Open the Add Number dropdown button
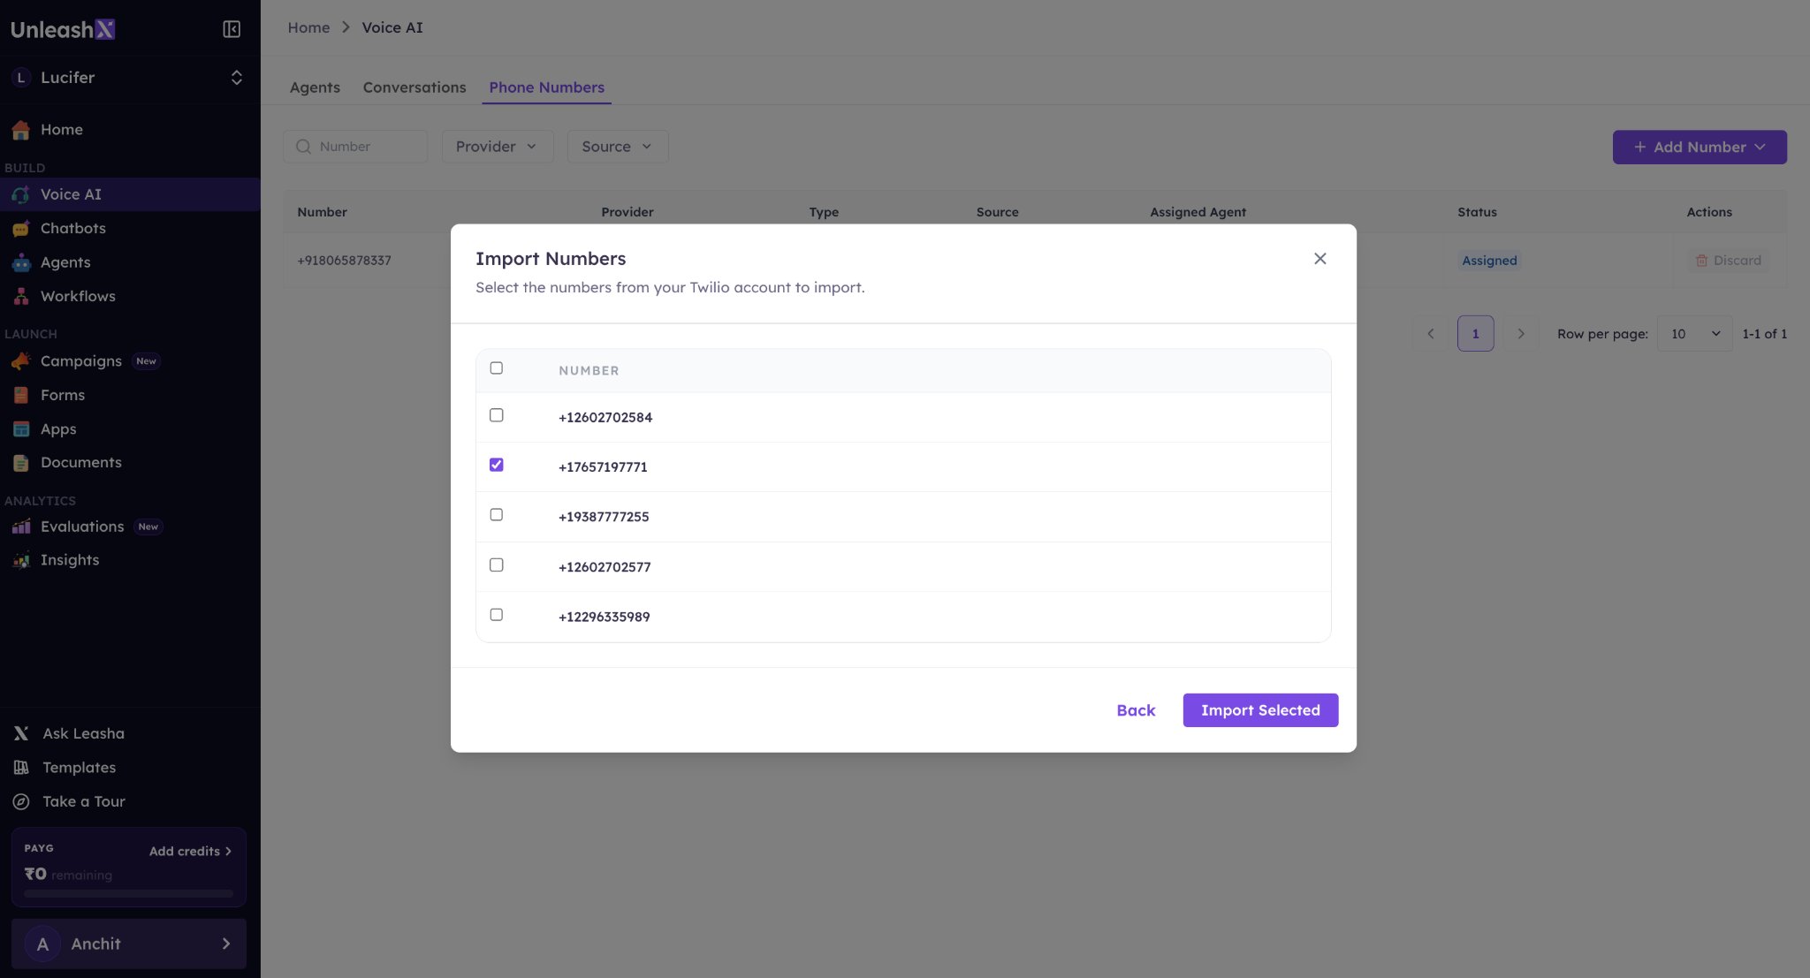1810x978 pixels. [x=1699, y=147]
